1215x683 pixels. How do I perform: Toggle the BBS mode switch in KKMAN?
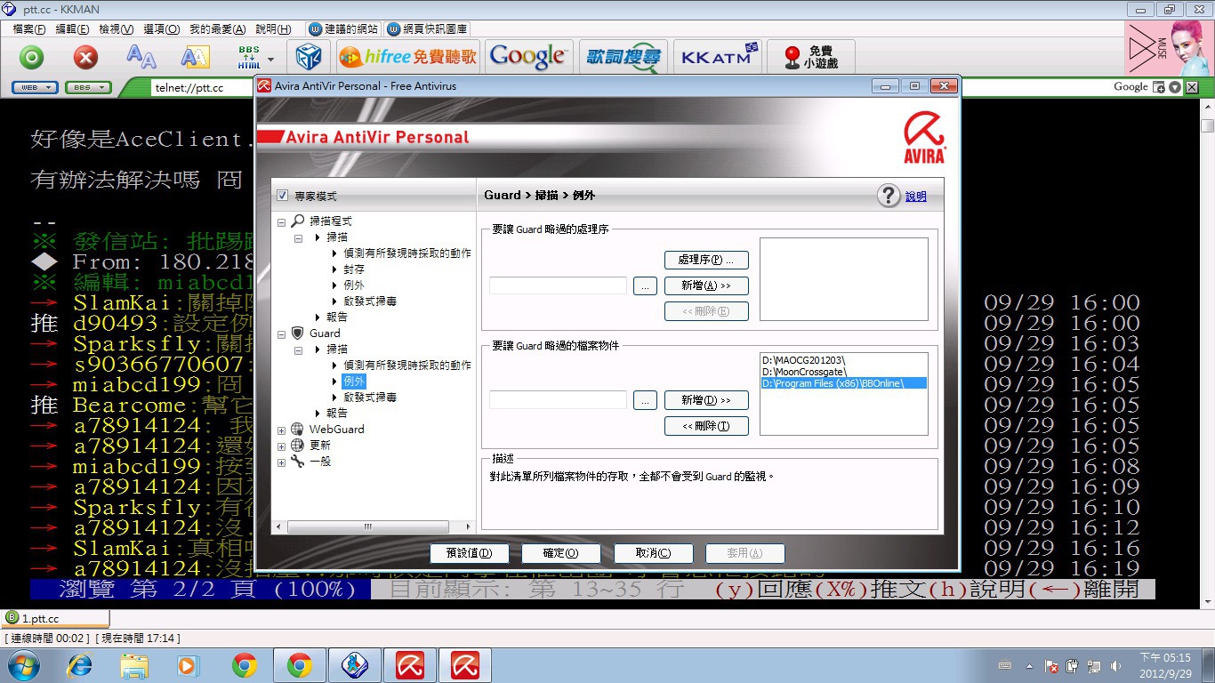89,87
